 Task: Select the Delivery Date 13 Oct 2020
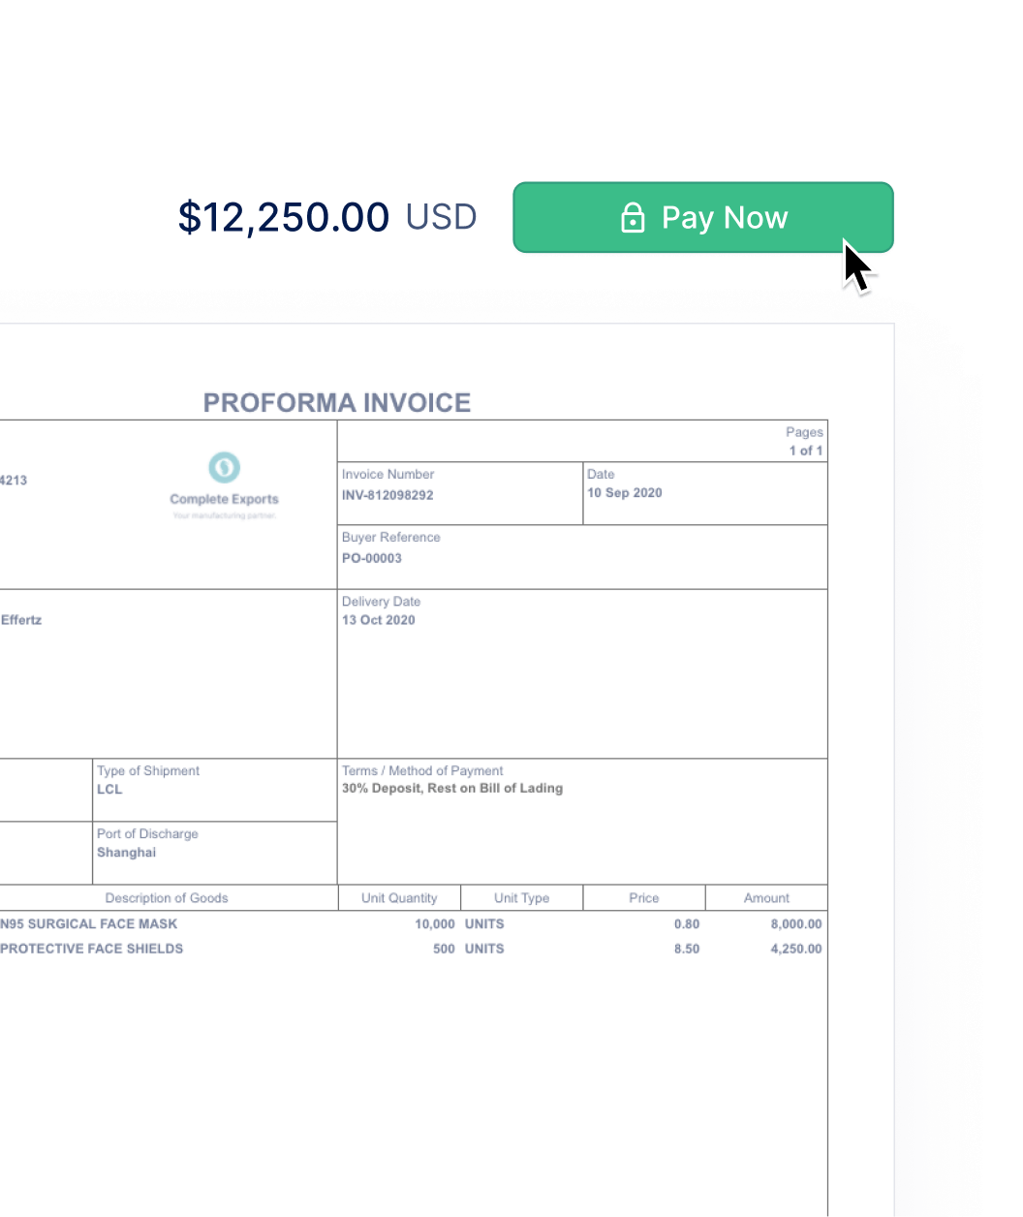[380, 620]
